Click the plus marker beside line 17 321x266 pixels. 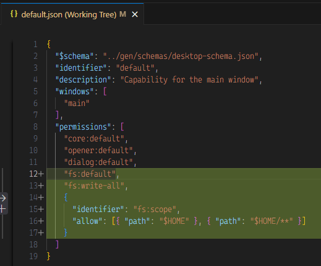[x=41, y=233]
